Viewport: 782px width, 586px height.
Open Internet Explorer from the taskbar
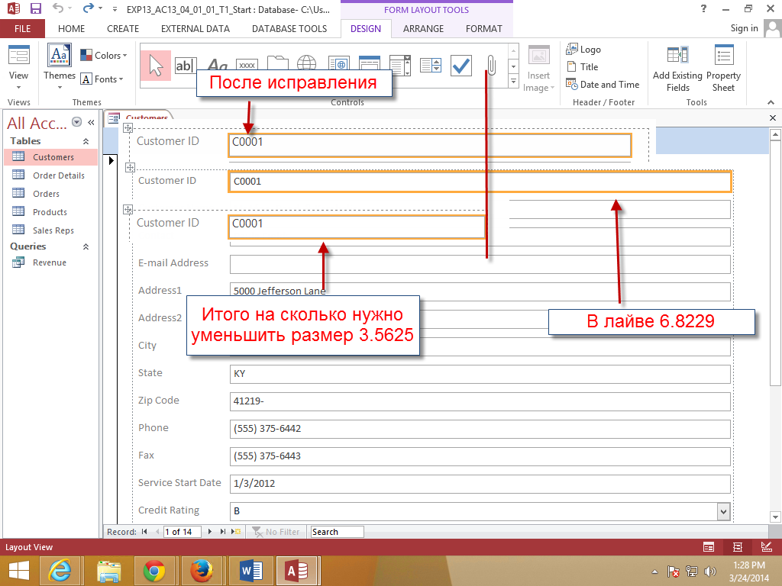coord(60,571)
